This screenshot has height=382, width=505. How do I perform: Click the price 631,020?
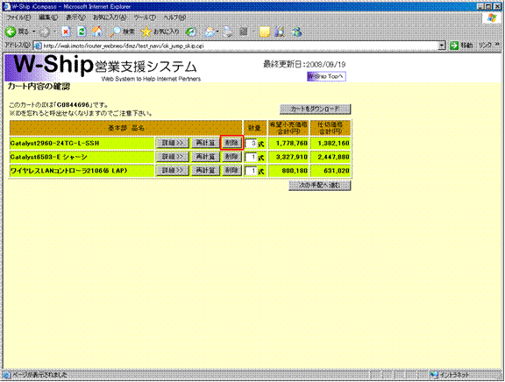coord(337,171)
